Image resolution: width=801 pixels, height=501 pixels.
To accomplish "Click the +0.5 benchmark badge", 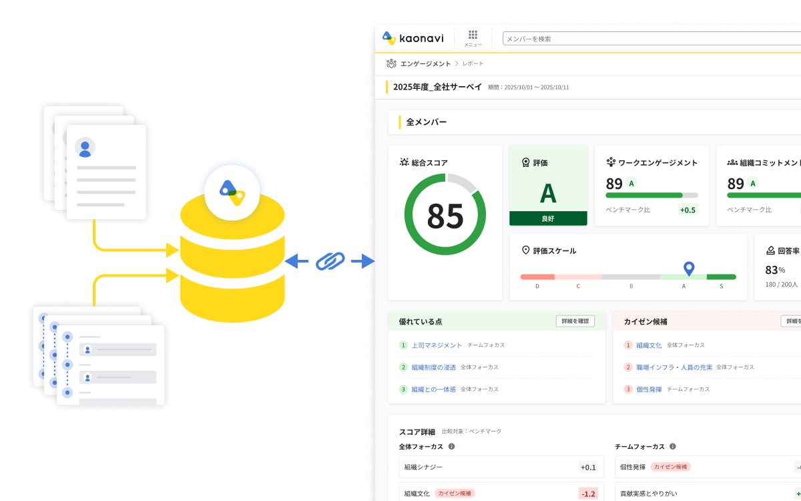I will [x=688, y=210].
